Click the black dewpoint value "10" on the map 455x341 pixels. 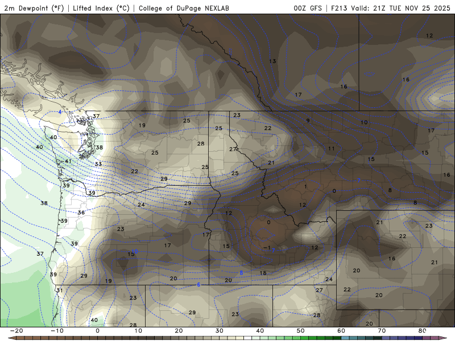pyautogui.click(x=364, y=122)
